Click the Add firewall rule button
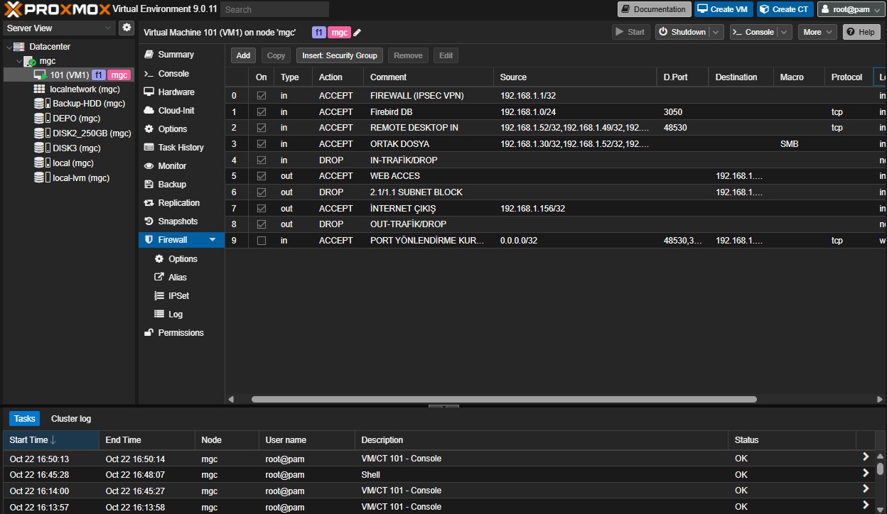Screen dimensions: 887x514 click(243, 55)
